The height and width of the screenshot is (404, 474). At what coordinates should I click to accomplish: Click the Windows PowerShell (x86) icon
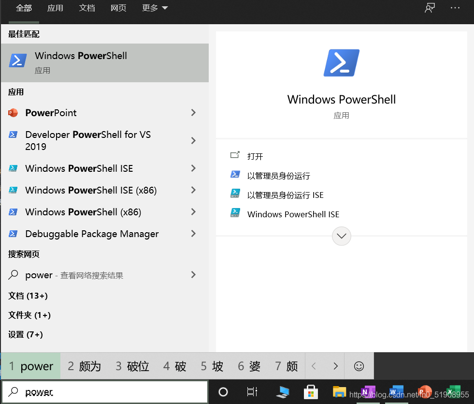(13, 212)
